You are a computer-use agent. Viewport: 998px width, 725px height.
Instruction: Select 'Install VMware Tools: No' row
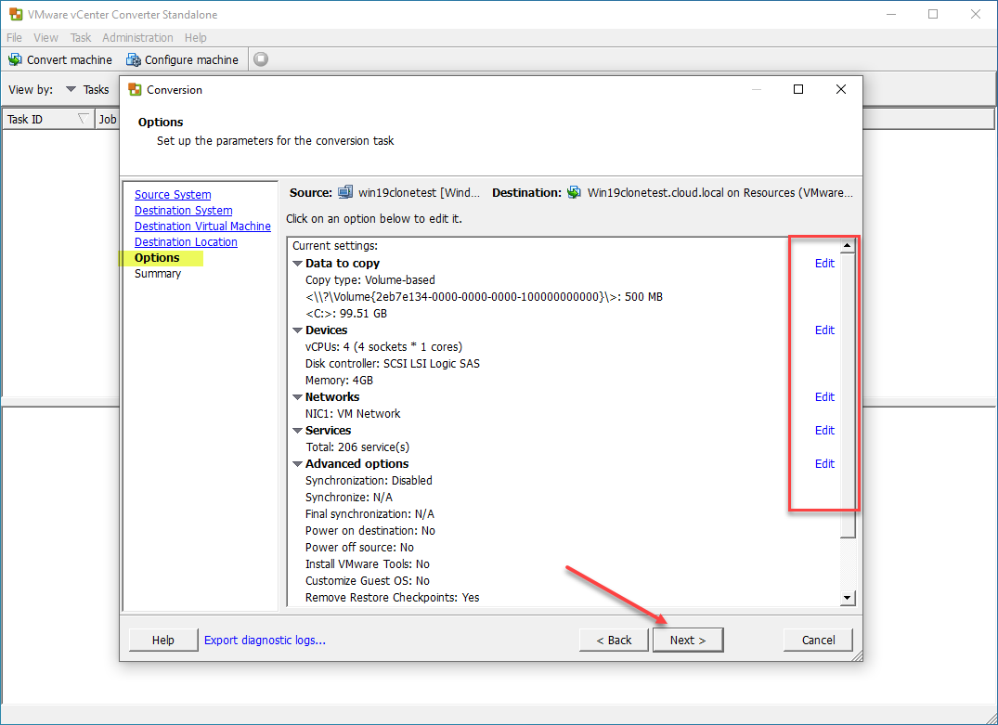368,564
